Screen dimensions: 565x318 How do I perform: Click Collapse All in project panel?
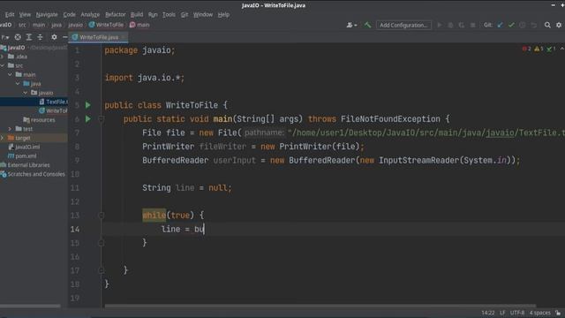coord(40,37)
